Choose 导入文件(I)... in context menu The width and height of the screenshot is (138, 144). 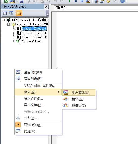coord(38,99)
